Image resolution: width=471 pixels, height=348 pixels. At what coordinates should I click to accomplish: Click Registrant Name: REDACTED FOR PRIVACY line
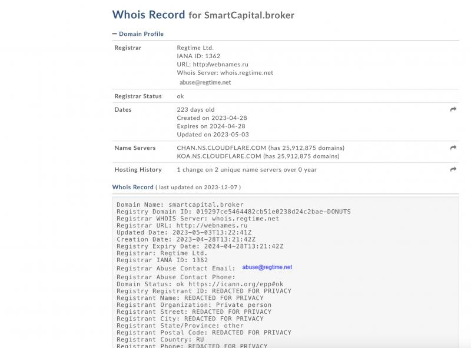click(190, 297)
